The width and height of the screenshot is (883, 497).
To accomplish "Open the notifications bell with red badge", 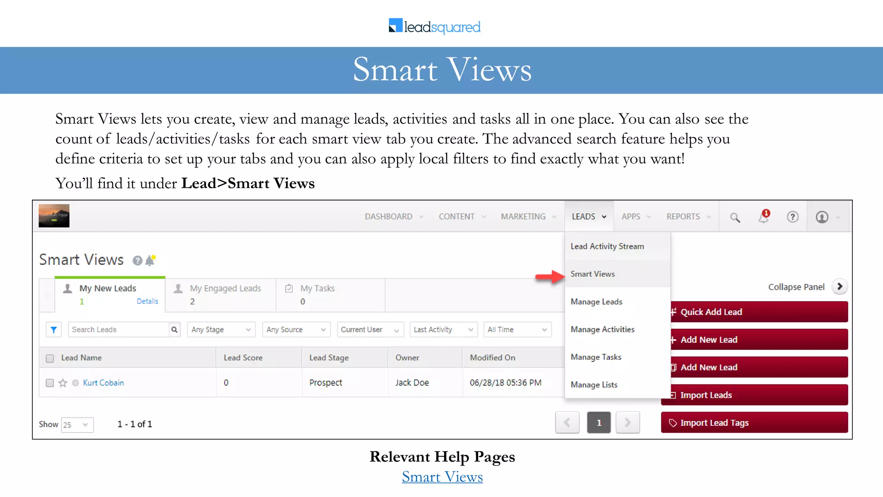I will tap(764, 216).
